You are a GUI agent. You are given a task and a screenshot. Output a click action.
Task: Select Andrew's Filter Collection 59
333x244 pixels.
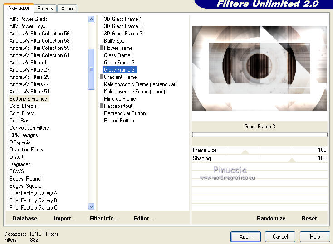[39, 48]
